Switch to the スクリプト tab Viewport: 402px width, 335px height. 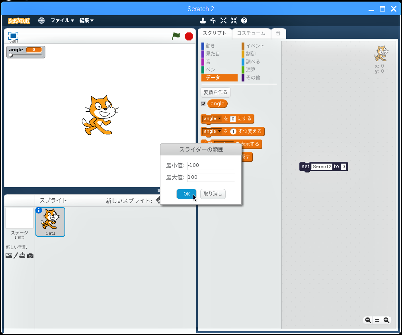215,33
